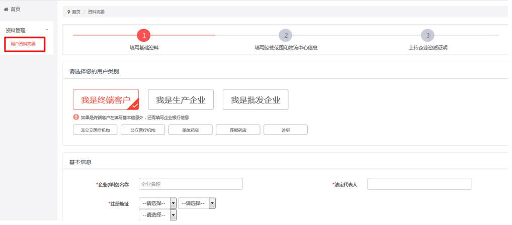This screenshot has height=225, width=512.
Task: Choose 我是终端客户 user category
Action: point(106,100)
